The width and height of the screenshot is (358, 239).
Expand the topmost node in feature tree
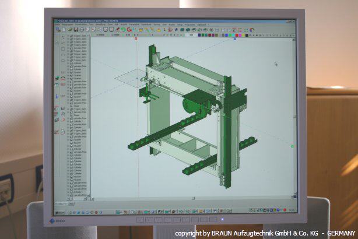click(x=69, y=36)
